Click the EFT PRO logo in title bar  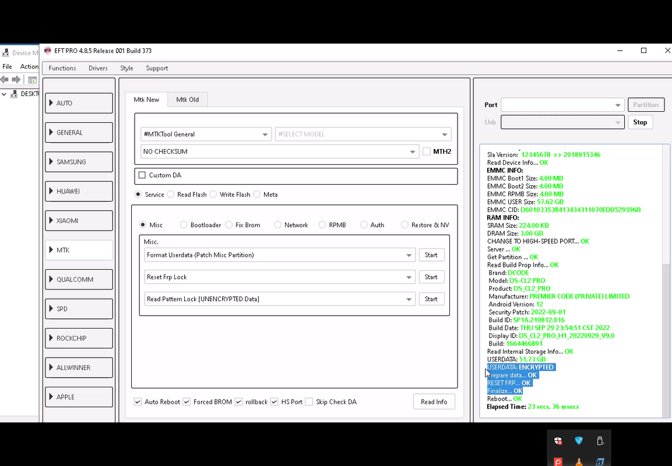point(48,51)
